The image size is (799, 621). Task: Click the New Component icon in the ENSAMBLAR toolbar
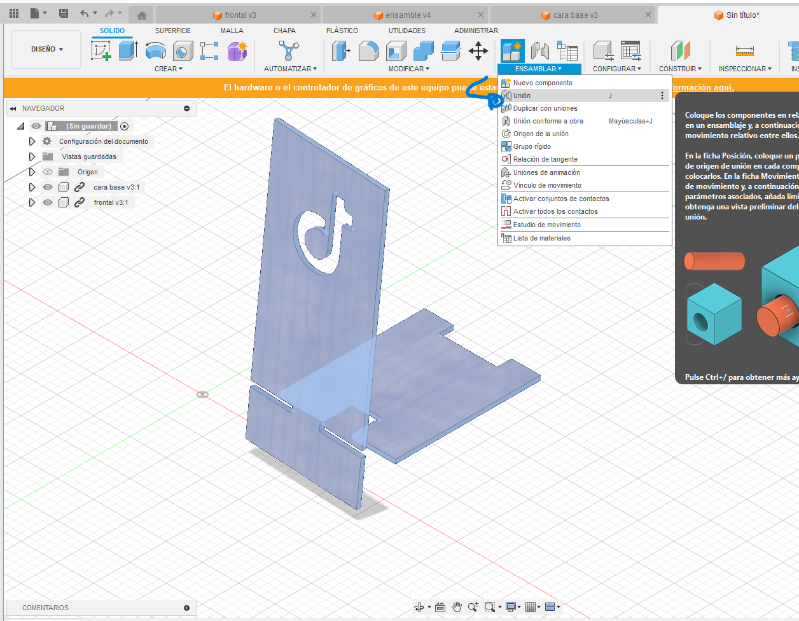(512, 50)
